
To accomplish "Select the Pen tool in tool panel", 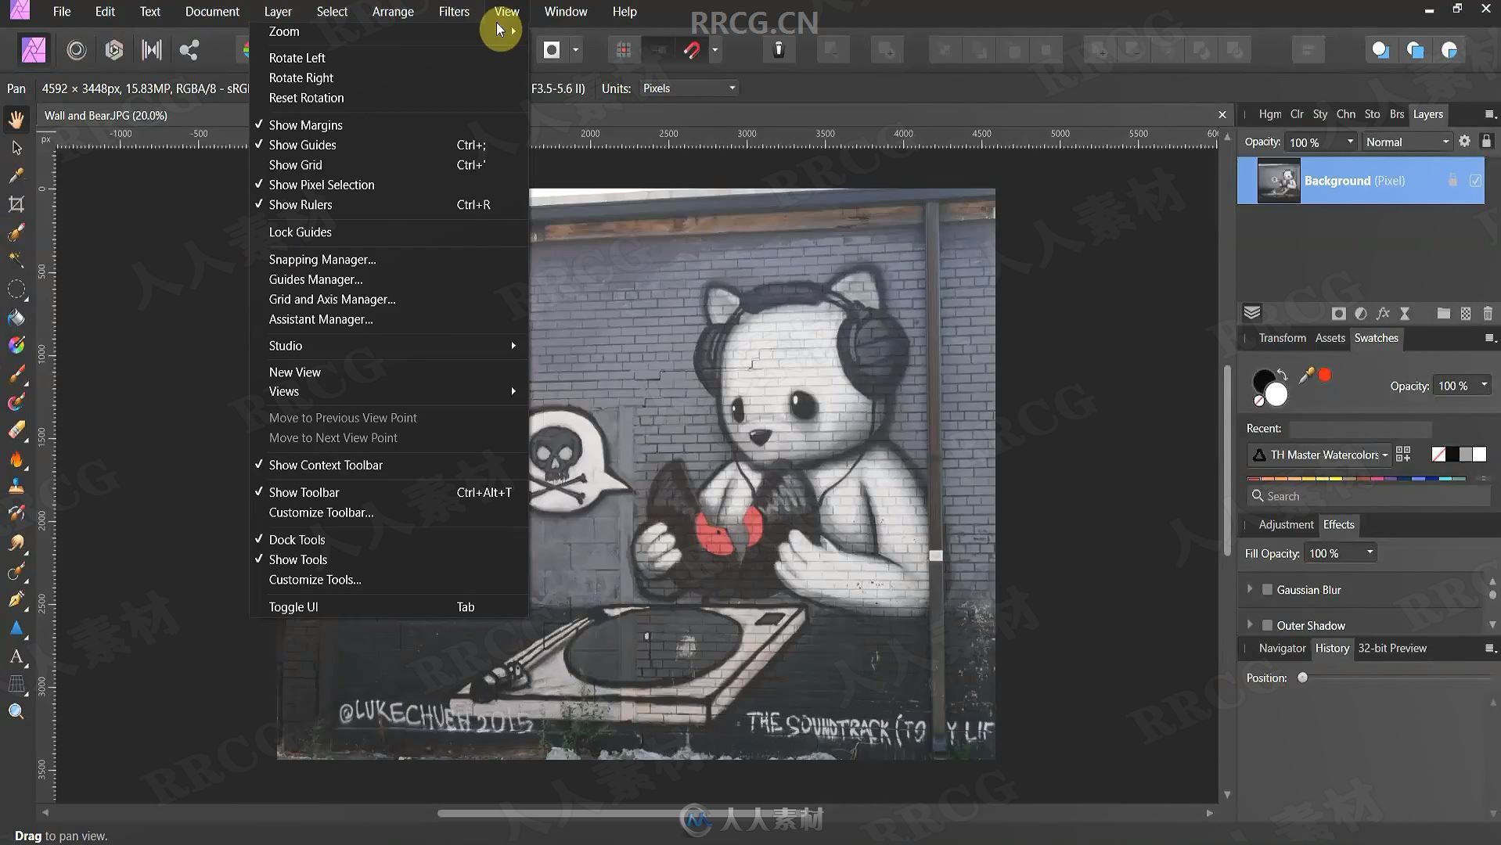I will click(x=16, y=599).
